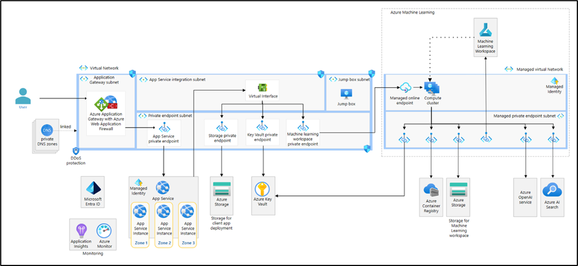Click "Storage for Machine Learning workspace" caption
The image size is (578, 266).
[x=458, y=228]
